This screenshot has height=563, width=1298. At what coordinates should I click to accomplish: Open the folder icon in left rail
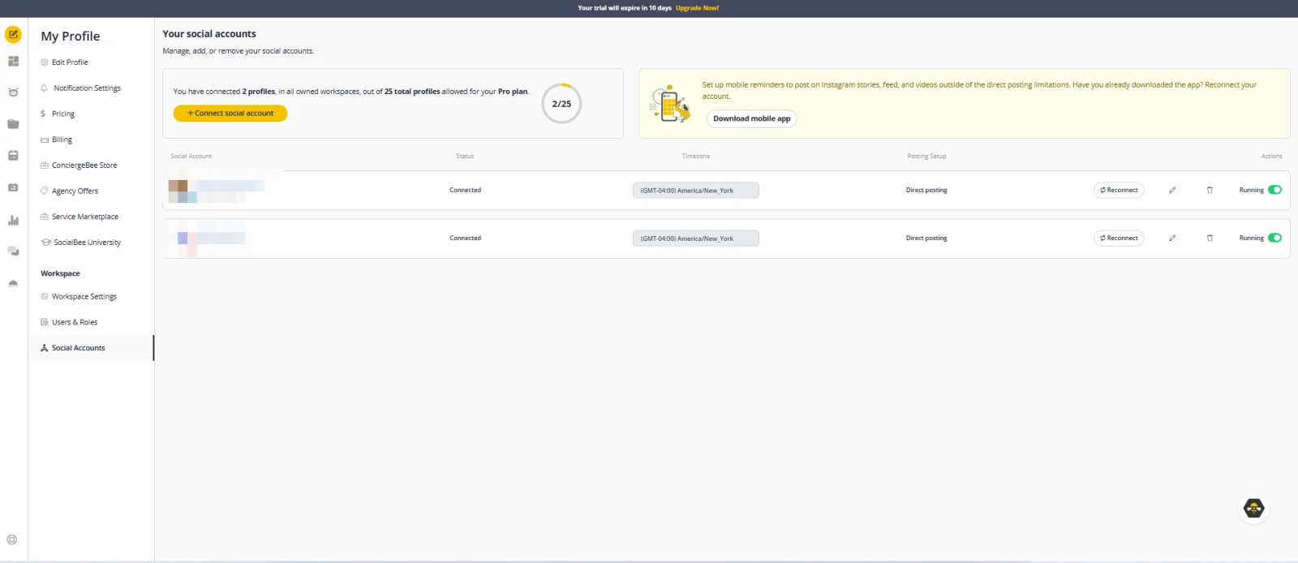[13, 124]
